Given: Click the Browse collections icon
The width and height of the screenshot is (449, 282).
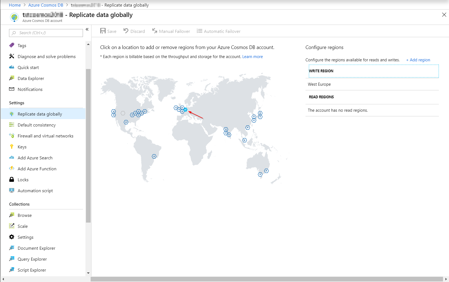Looking at the screenshot, I should 11,215.
